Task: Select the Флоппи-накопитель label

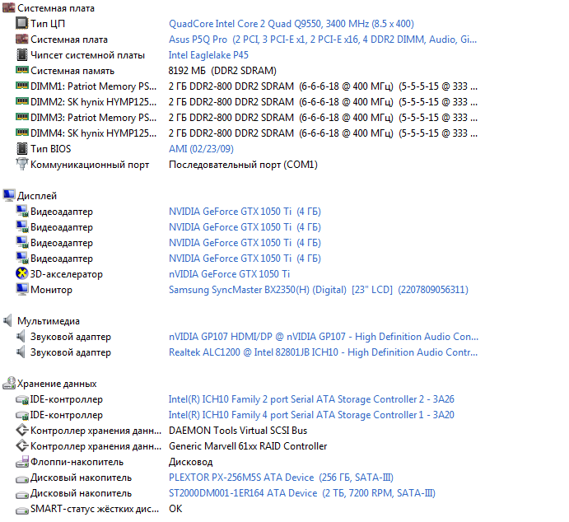Action: 77,462
